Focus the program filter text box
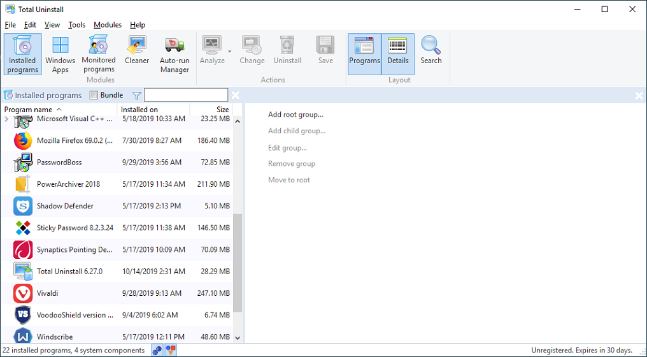Screen dimensions: 647x357 pos(186,95)
